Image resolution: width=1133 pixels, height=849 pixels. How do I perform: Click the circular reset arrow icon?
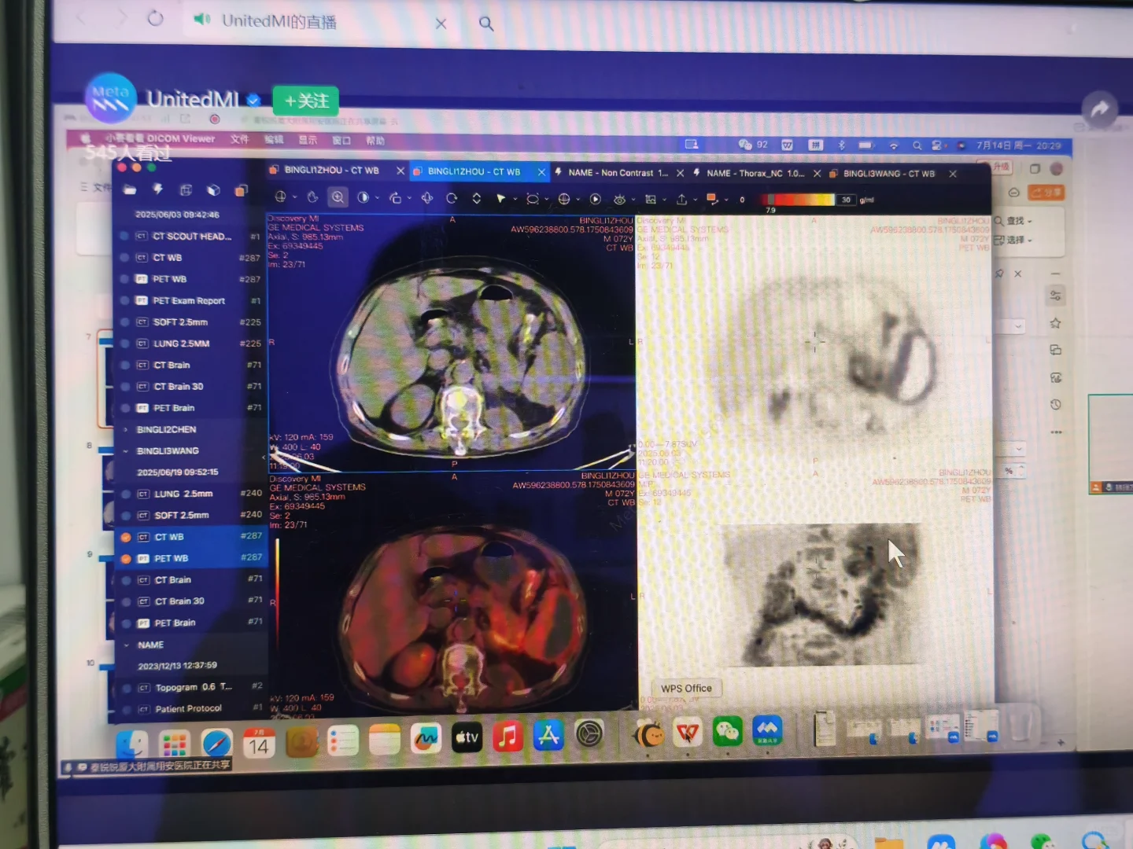coord(452,198)
